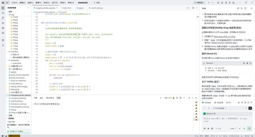Click the thumbs up feedback icon
The height and width of the screenshot is (137, 255).
coord(239,102)
